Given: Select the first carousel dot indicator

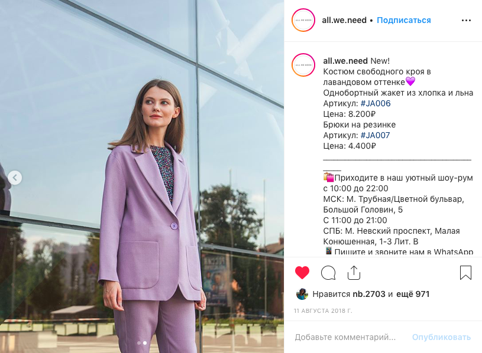Looking at the screenshot, I should [x=139, y=343].
